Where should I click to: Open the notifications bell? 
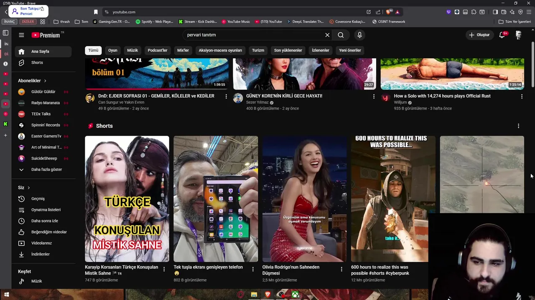point(502,35)
